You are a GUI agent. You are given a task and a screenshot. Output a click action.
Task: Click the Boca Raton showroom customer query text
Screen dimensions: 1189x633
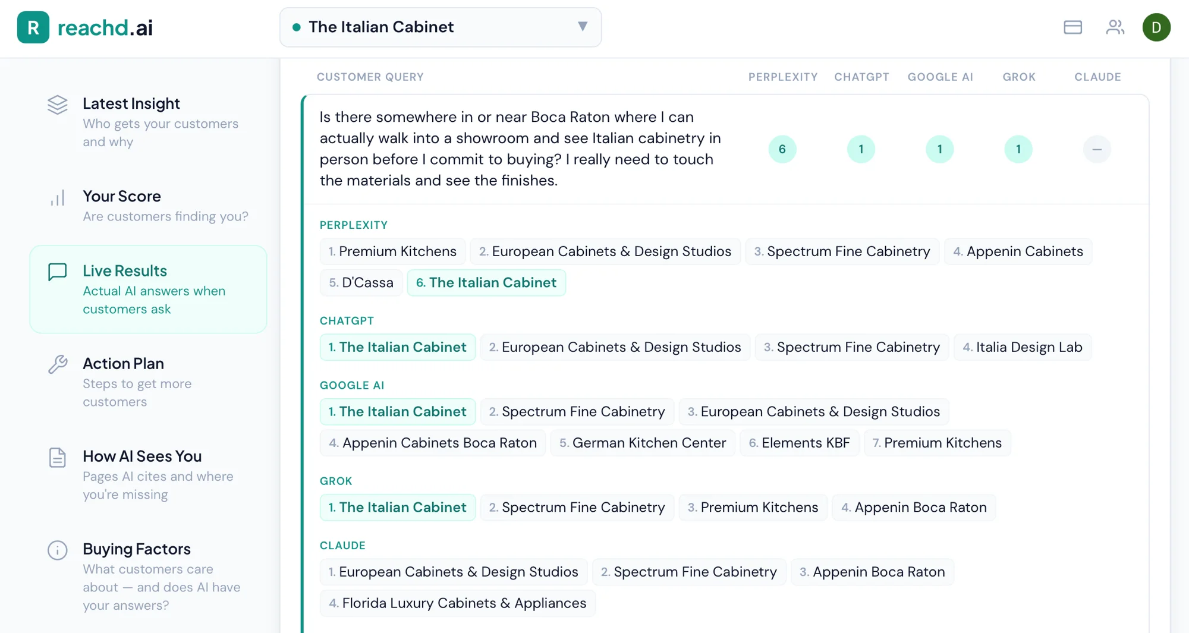(520, 149)
